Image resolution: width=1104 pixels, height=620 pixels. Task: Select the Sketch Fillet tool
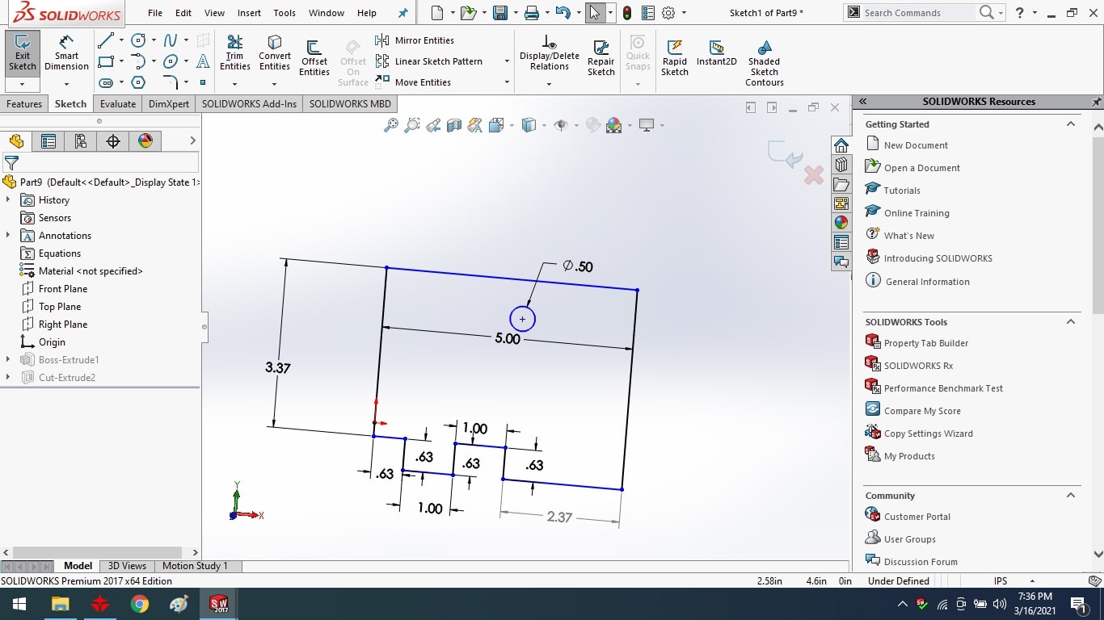pos(171,82)
